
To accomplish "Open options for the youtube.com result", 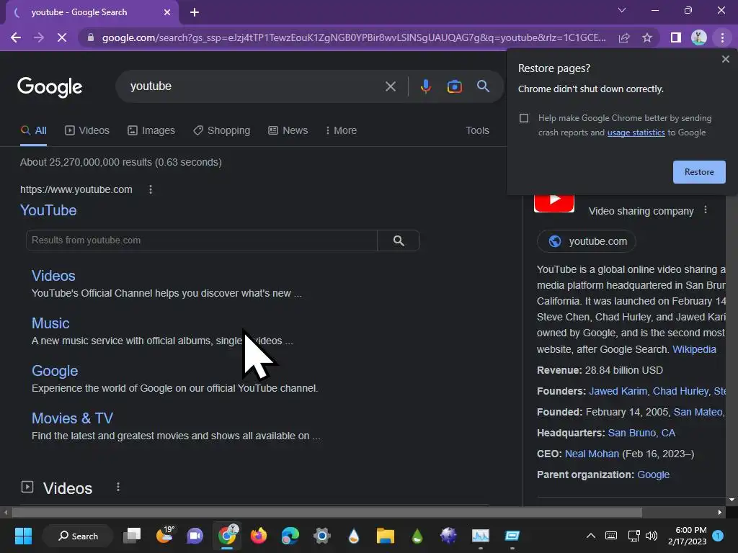I will click(x=151, y=189).
